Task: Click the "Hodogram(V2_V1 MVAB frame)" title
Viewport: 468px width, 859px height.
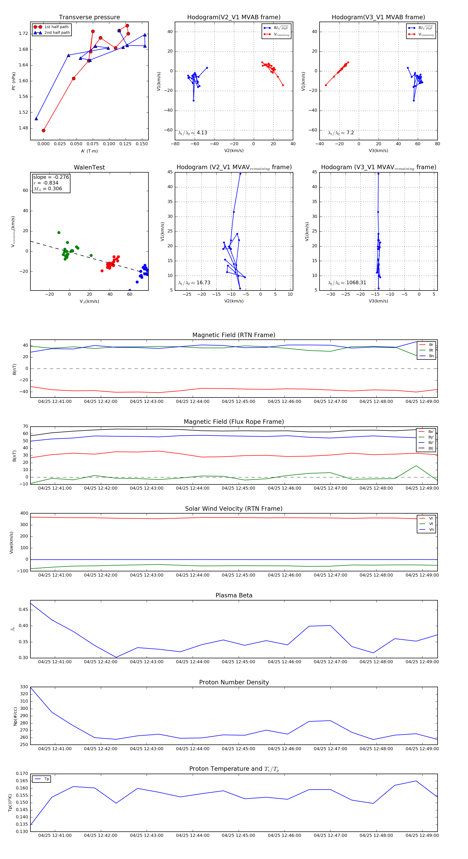Action: coord(234,17)
